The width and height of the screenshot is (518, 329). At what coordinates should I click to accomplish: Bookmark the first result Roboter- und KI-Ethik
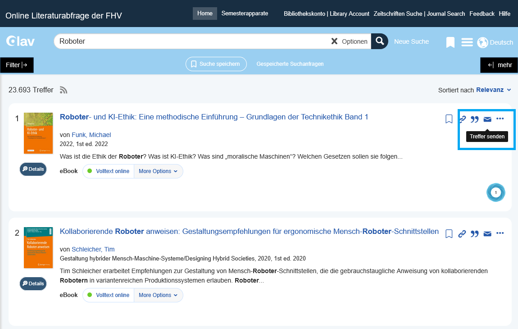pos(449,119)
